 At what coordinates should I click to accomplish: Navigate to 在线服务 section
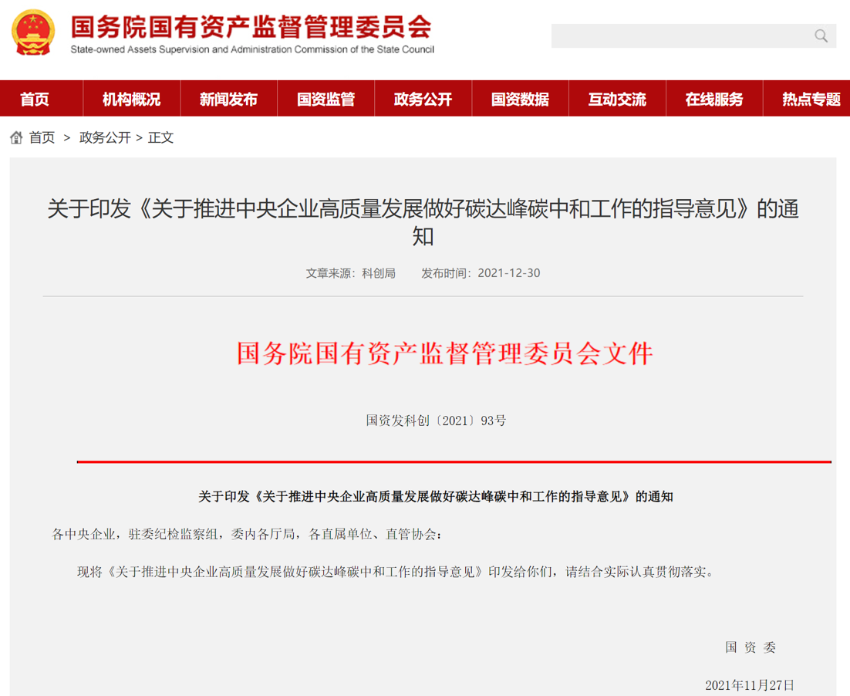coord(714,100)
